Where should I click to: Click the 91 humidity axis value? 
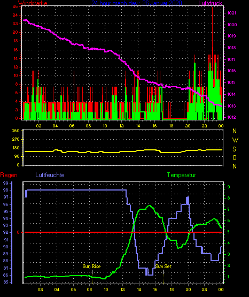tap(6, 240)
